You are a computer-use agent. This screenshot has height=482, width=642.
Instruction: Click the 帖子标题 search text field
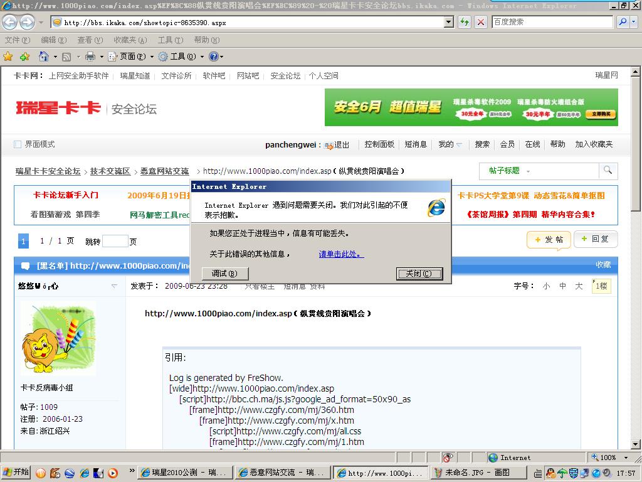565,171
